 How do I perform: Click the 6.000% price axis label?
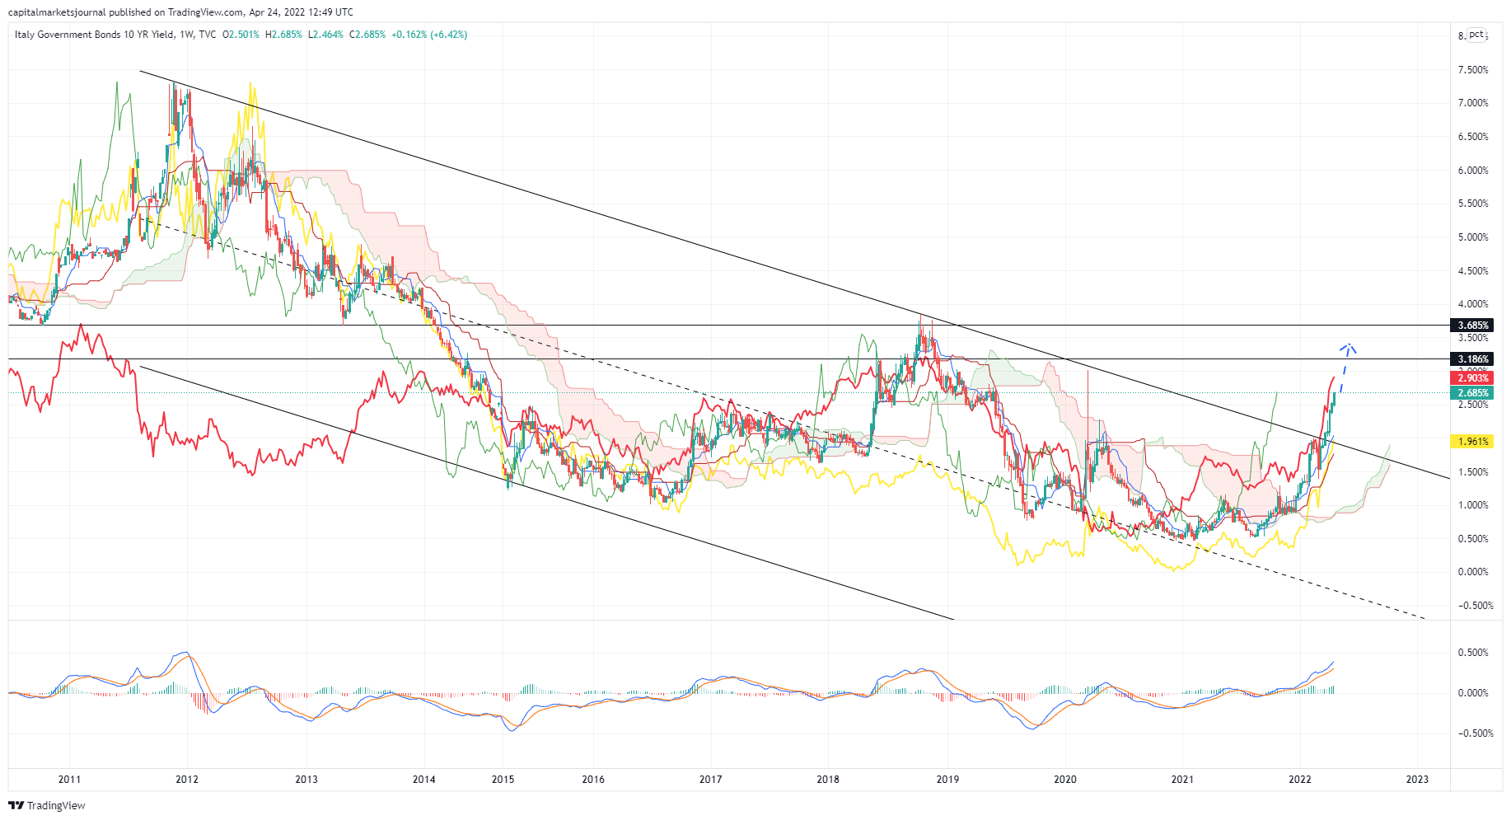(x=1473, y=171)
